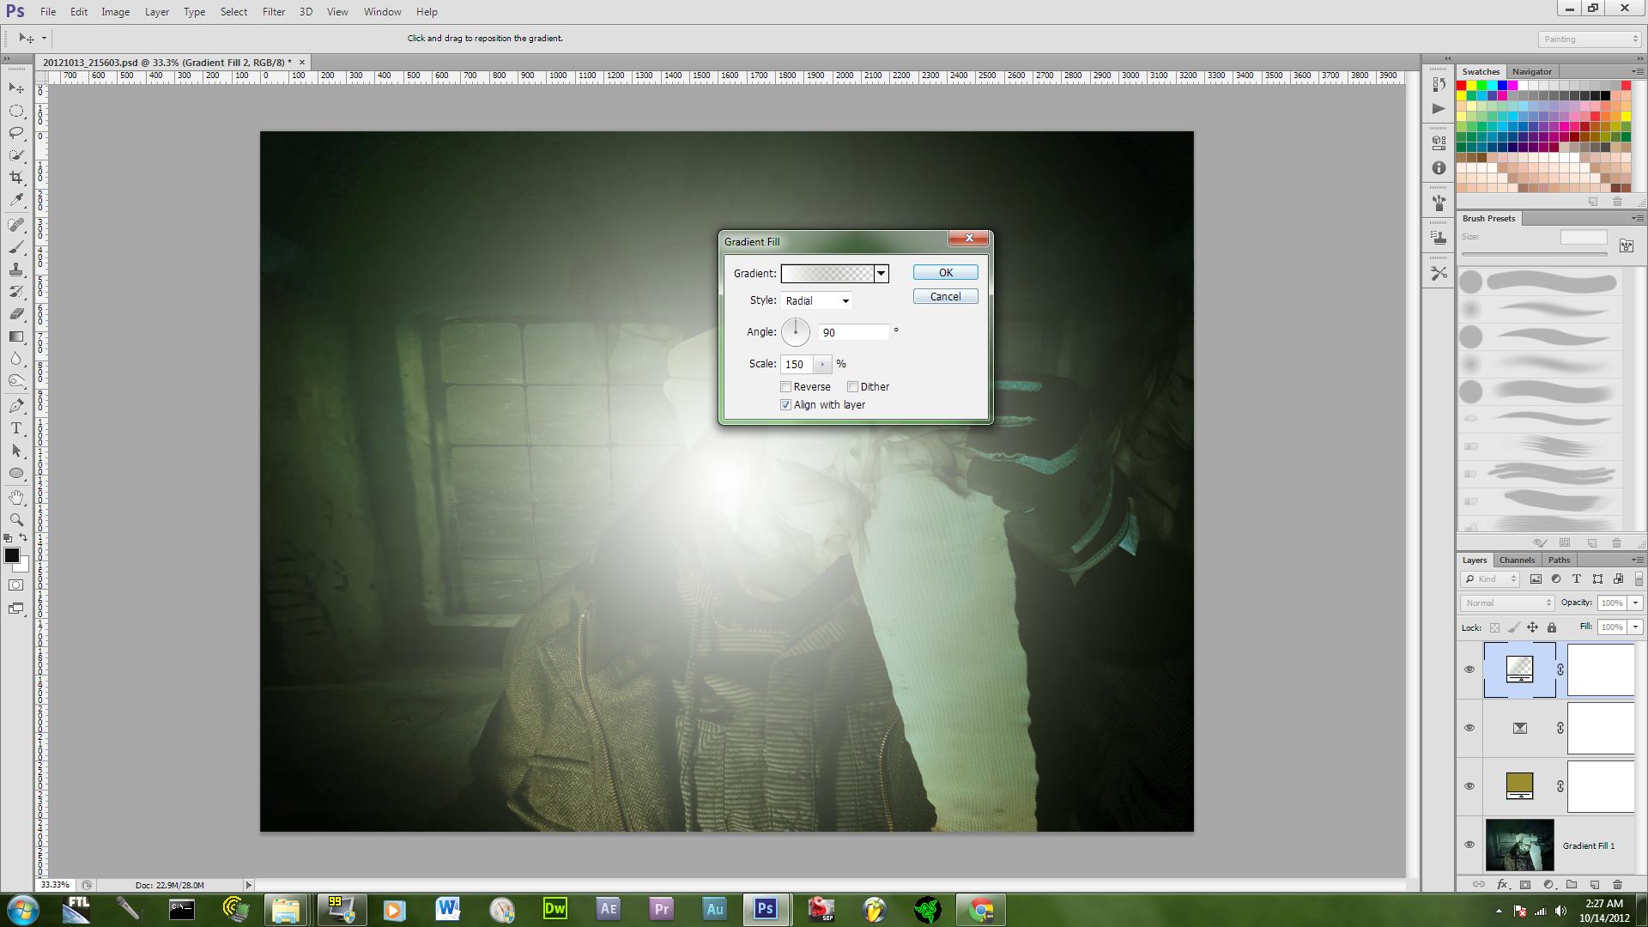
Task: Click the Angle input field
Action: [853, 333]
